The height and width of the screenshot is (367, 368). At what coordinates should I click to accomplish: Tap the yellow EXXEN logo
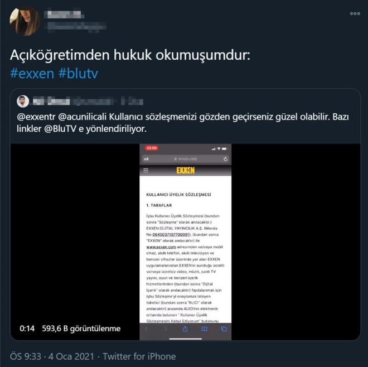186,170
